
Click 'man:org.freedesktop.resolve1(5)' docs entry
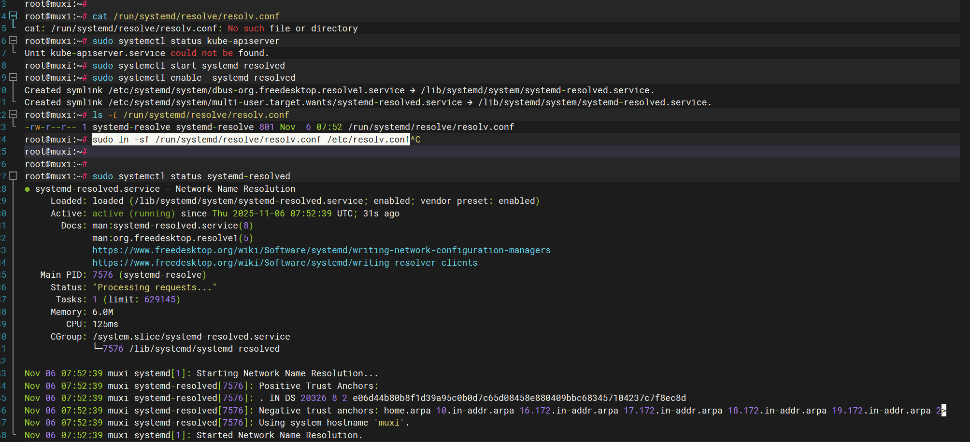click(x=172, y=238)
